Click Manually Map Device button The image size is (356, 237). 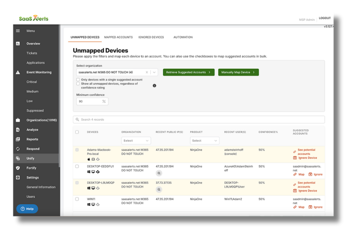pyautogui.click(x=239, y=72)
